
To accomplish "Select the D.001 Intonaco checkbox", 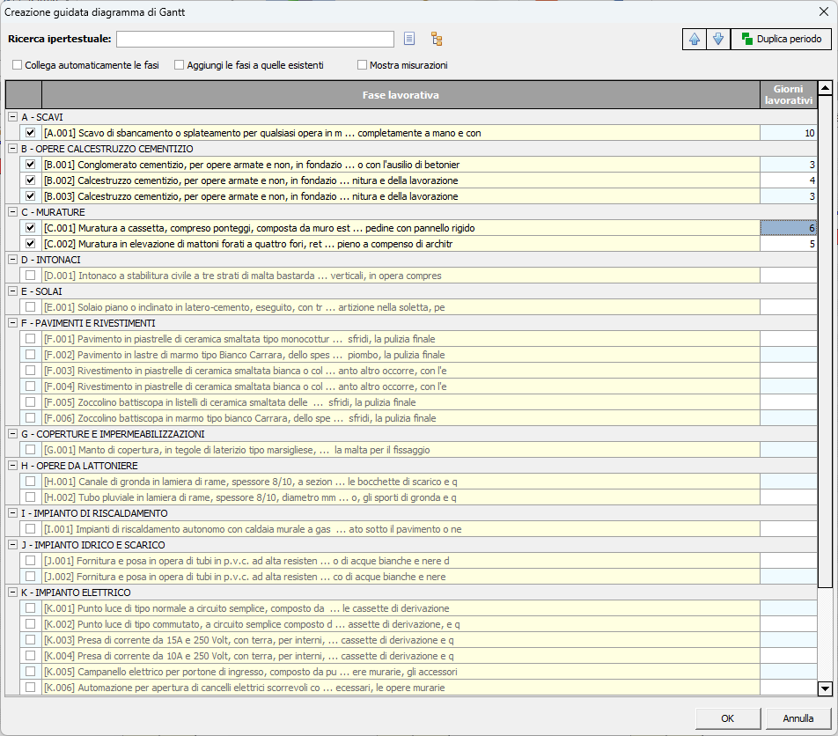I will pyautogui.click(x=31, y=276).
